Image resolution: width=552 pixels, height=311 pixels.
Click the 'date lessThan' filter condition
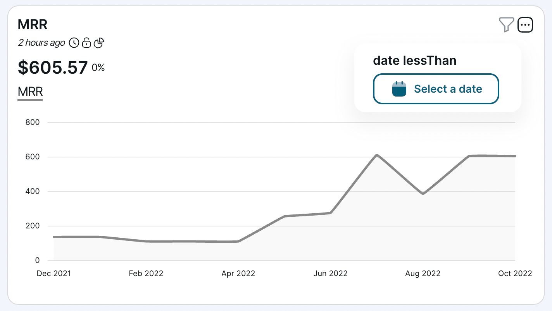415,60
